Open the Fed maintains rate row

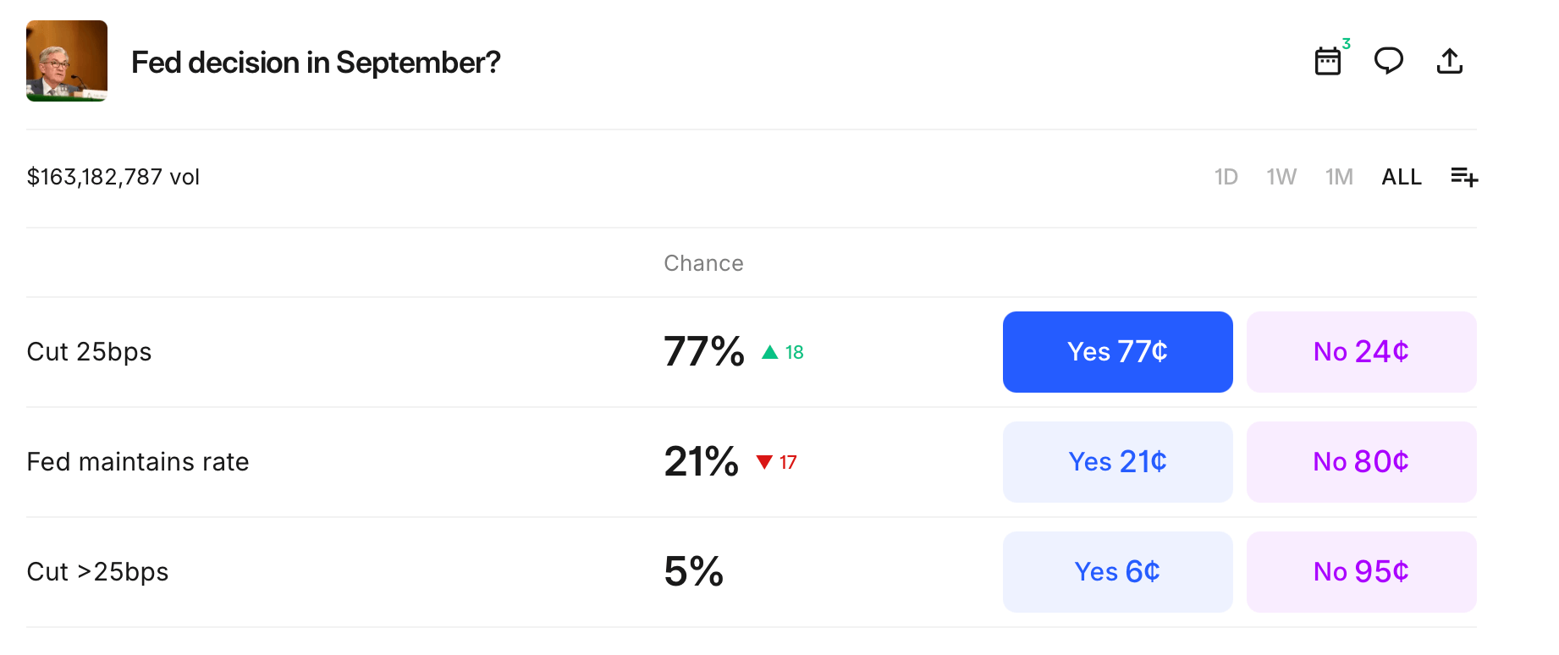(x=138, y=462)
